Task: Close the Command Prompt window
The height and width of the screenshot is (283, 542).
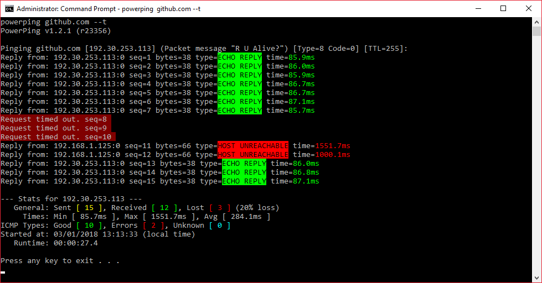Action: 529,9
